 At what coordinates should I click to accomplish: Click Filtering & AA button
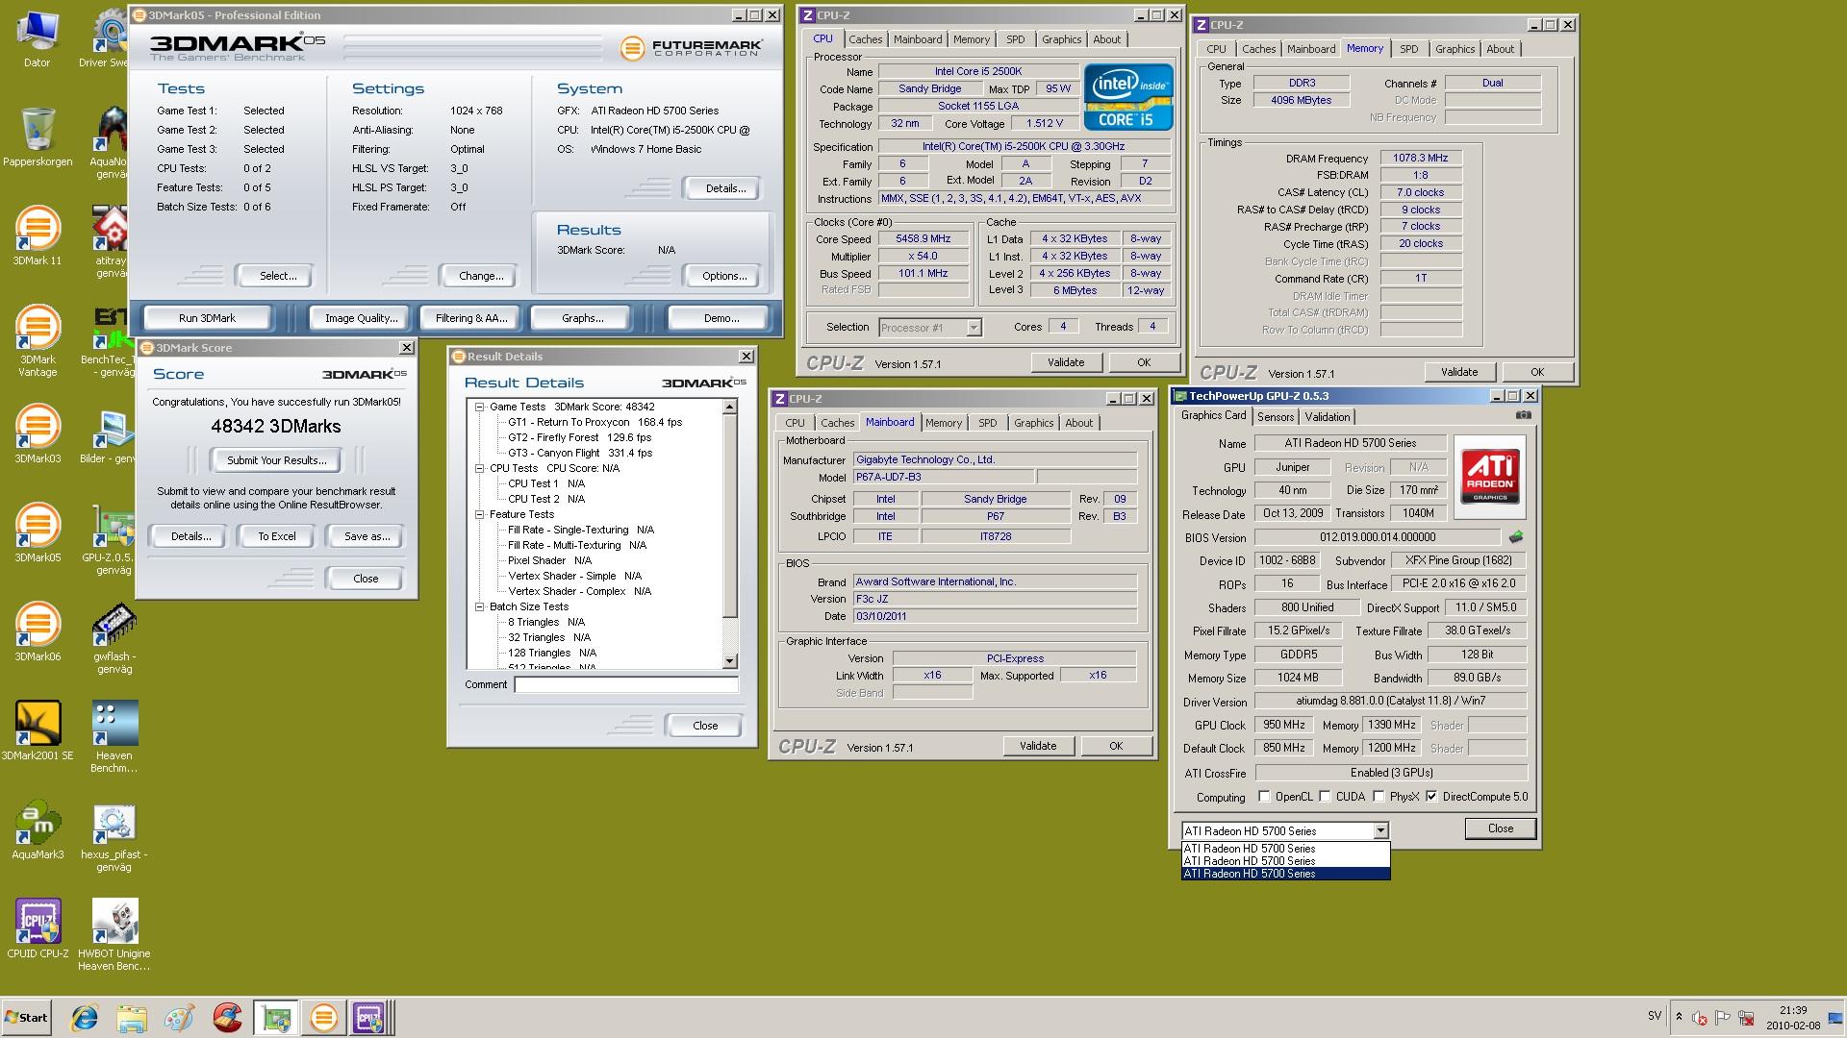(471, 318)
